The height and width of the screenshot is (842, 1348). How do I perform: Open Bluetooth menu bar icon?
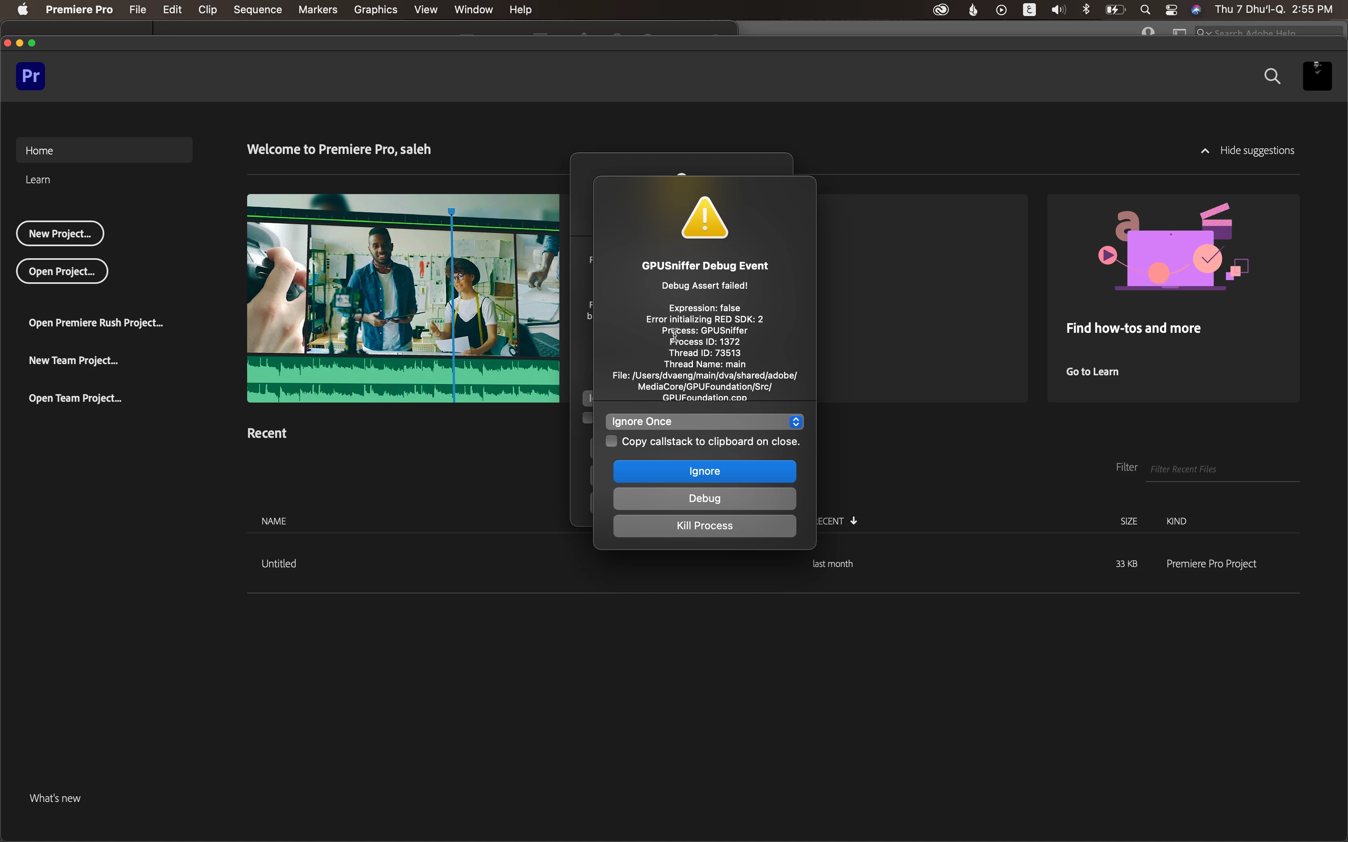point(1086,10)
